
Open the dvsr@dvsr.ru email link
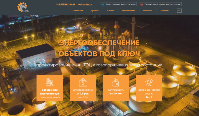(86, 4)
